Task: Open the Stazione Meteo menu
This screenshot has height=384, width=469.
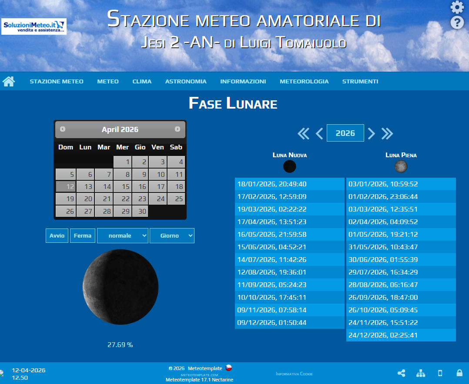Action: pos(57,81)
